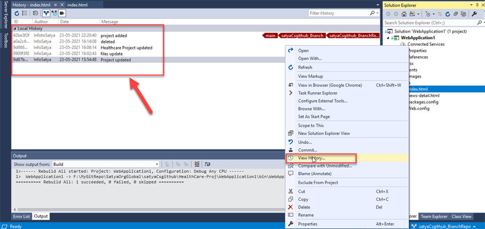Screen dimensions: 485x229
Task: Select the Output bottom tab
Action: pyautogui.click(x=41, y=216)
